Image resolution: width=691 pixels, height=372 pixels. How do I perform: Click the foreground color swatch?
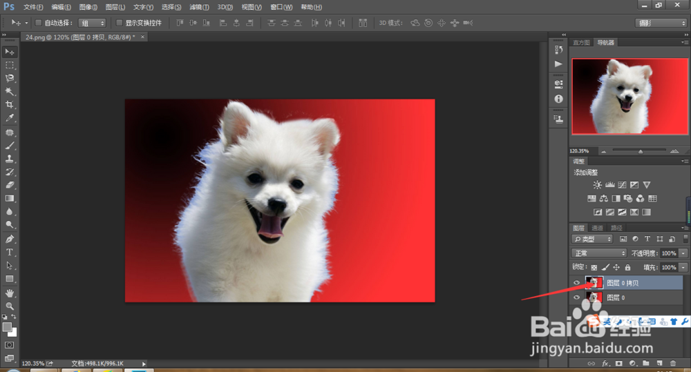pos(7,327)
